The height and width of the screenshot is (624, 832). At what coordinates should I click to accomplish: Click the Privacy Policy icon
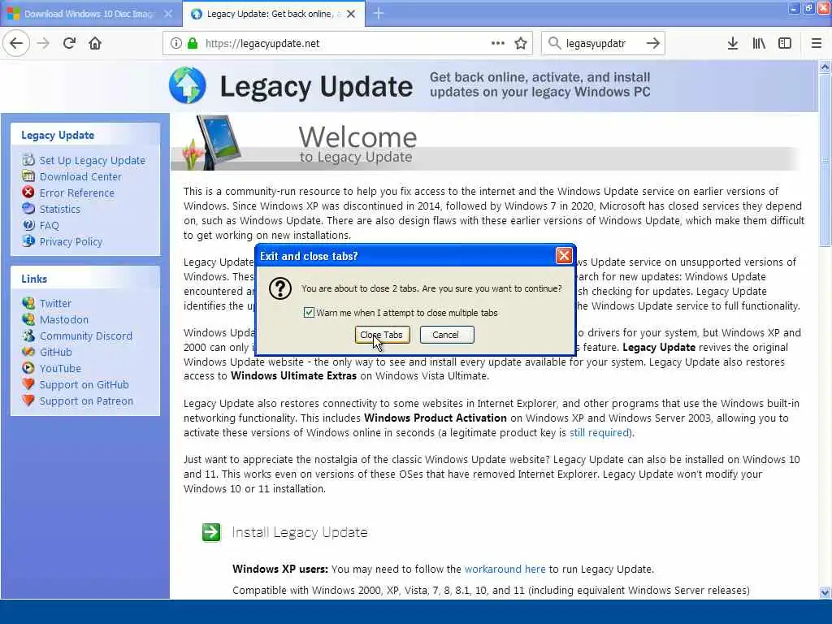click(28, 240)
